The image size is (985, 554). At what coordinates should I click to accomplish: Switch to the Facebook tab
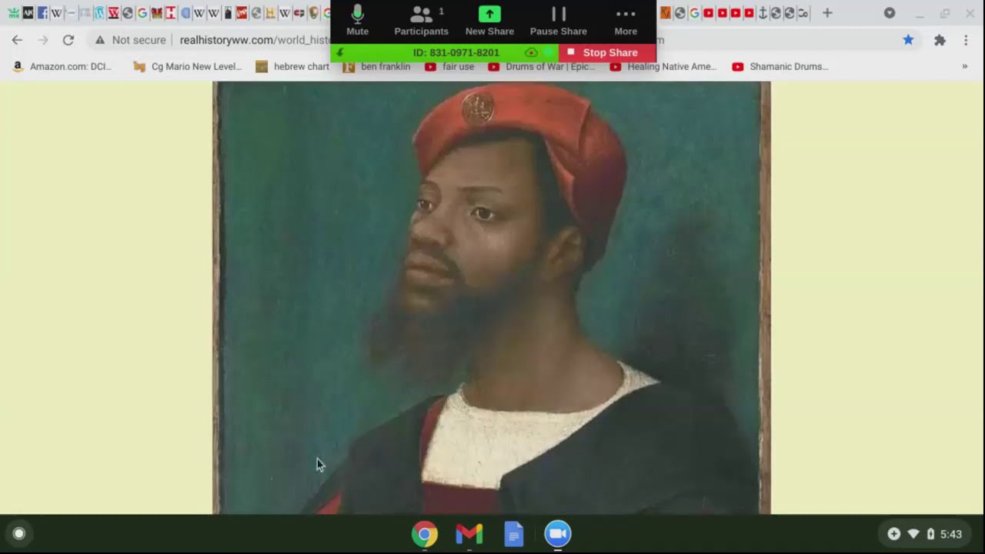(42, 13)
